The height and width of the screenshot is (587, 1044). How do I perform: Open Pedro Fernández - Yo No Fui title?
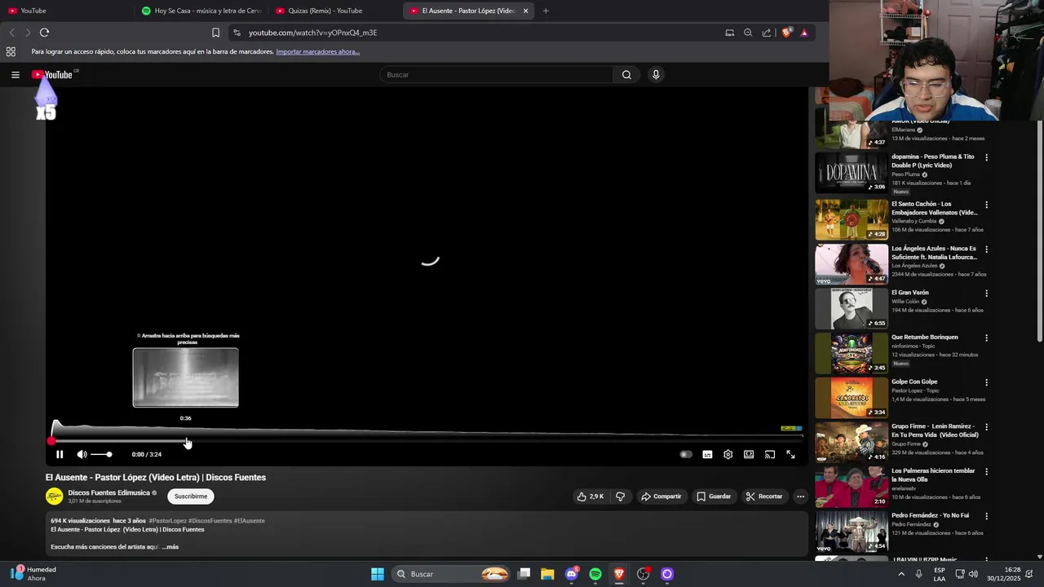[x=930, y=515]
